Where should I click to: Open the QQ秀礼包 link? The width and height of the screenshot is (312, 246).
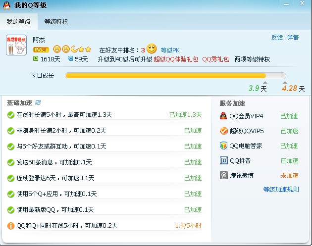(215, 59)
